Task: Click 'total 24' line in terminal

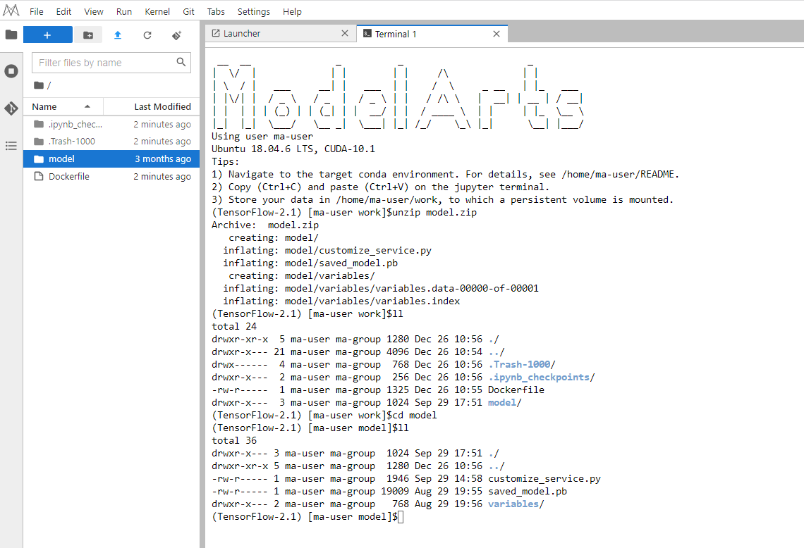Action: (234, 326)
